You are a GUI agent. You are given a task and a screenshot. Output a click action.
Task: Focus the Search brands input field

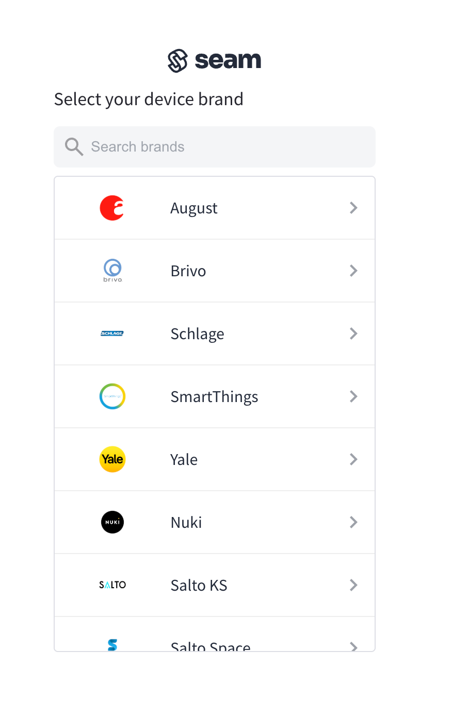pyautogui.click(x=227, y=147)
